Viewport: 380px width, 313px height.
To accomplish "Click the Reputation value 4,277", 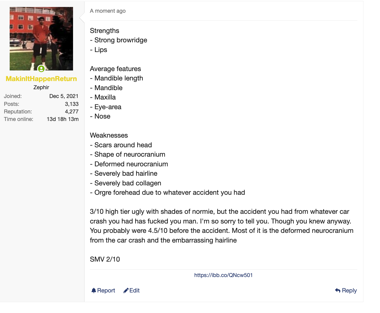I will tap(72, 112).
